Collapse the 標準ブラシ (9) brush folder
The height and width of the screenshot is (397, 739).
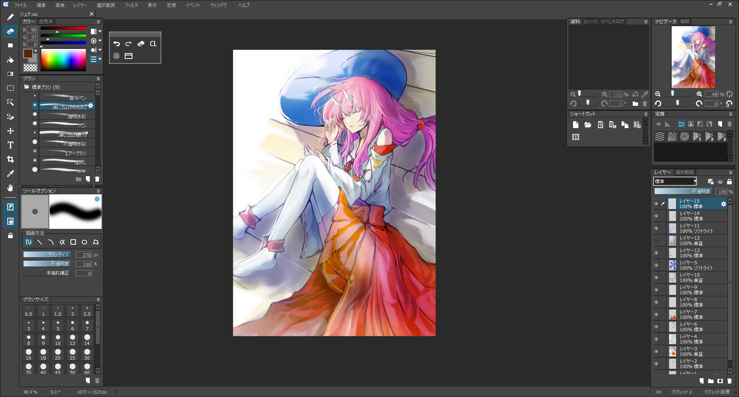(x=27, y=87)
